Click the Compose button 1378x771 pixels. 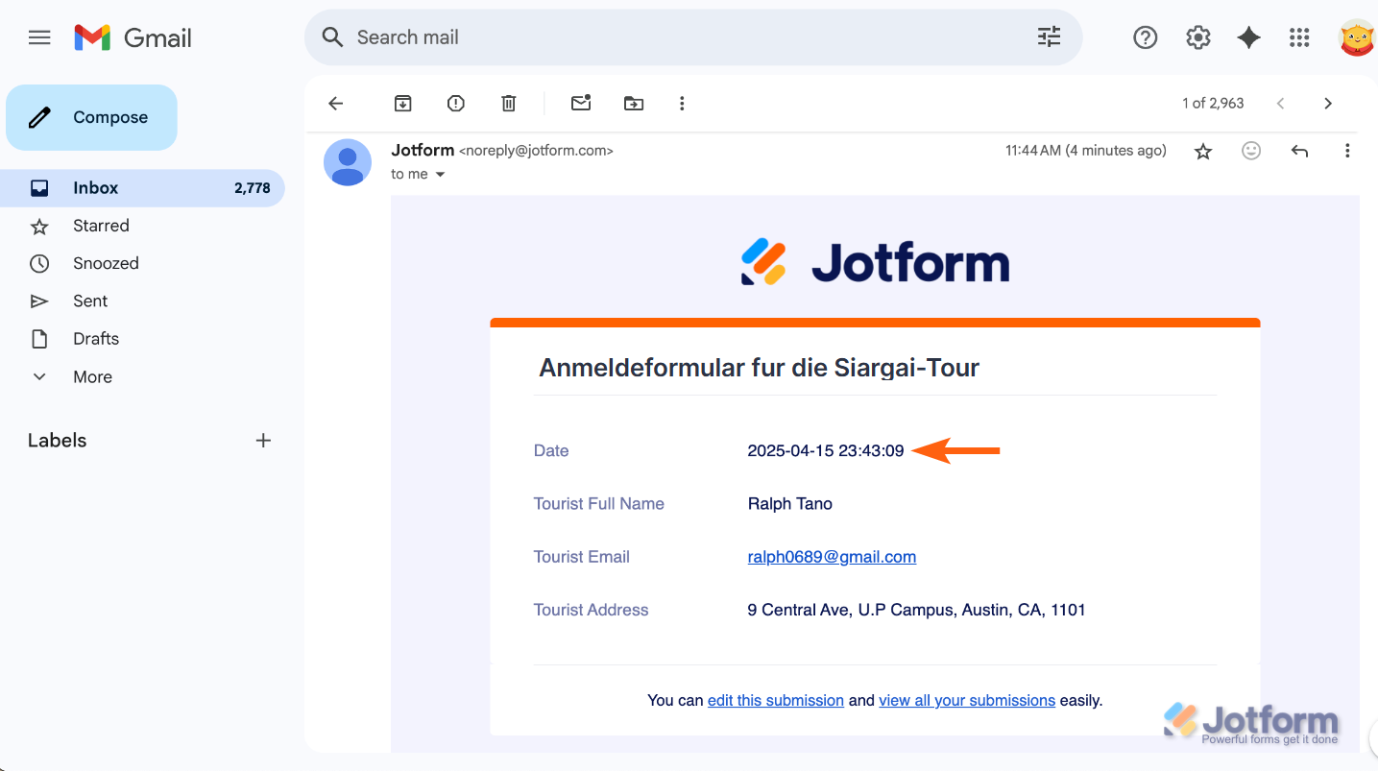[x=92, y=117]
